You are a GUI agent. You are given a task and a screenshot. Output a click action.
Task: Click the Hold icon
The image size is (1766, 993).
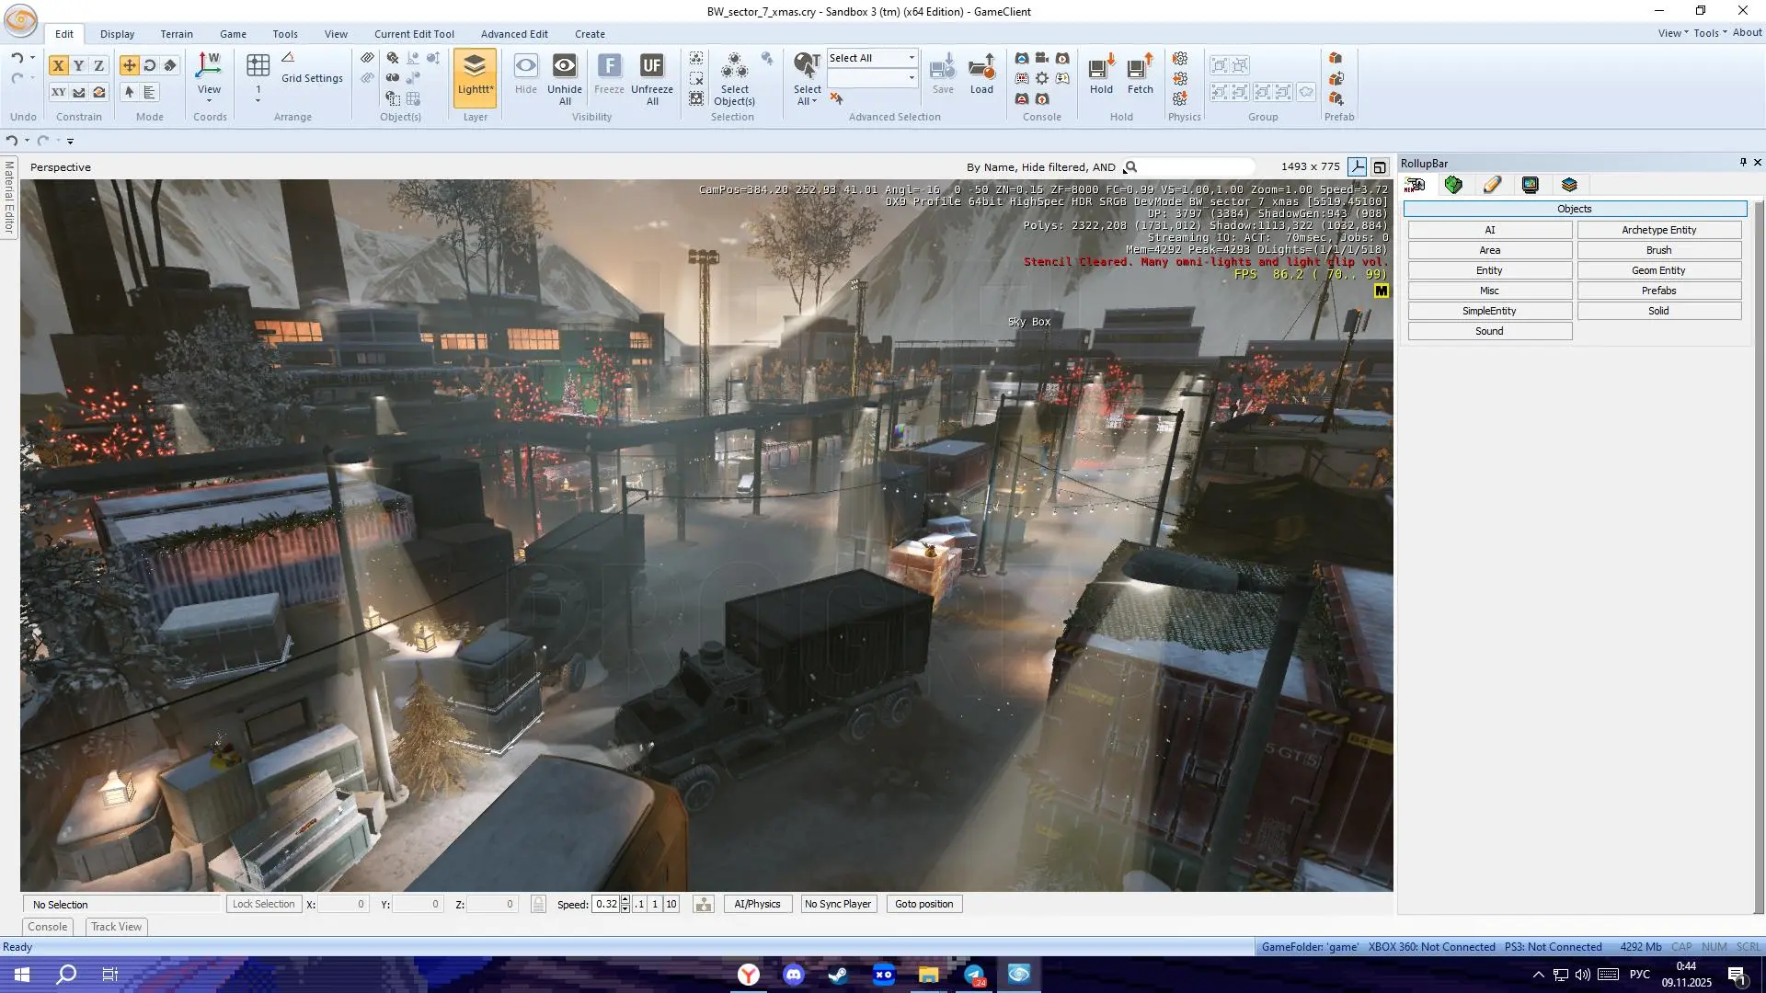(1101, 74)
